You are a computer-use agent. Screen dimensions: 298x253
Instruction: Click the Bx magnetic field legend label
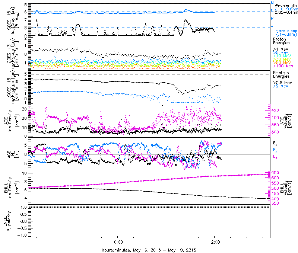[275, 143]
